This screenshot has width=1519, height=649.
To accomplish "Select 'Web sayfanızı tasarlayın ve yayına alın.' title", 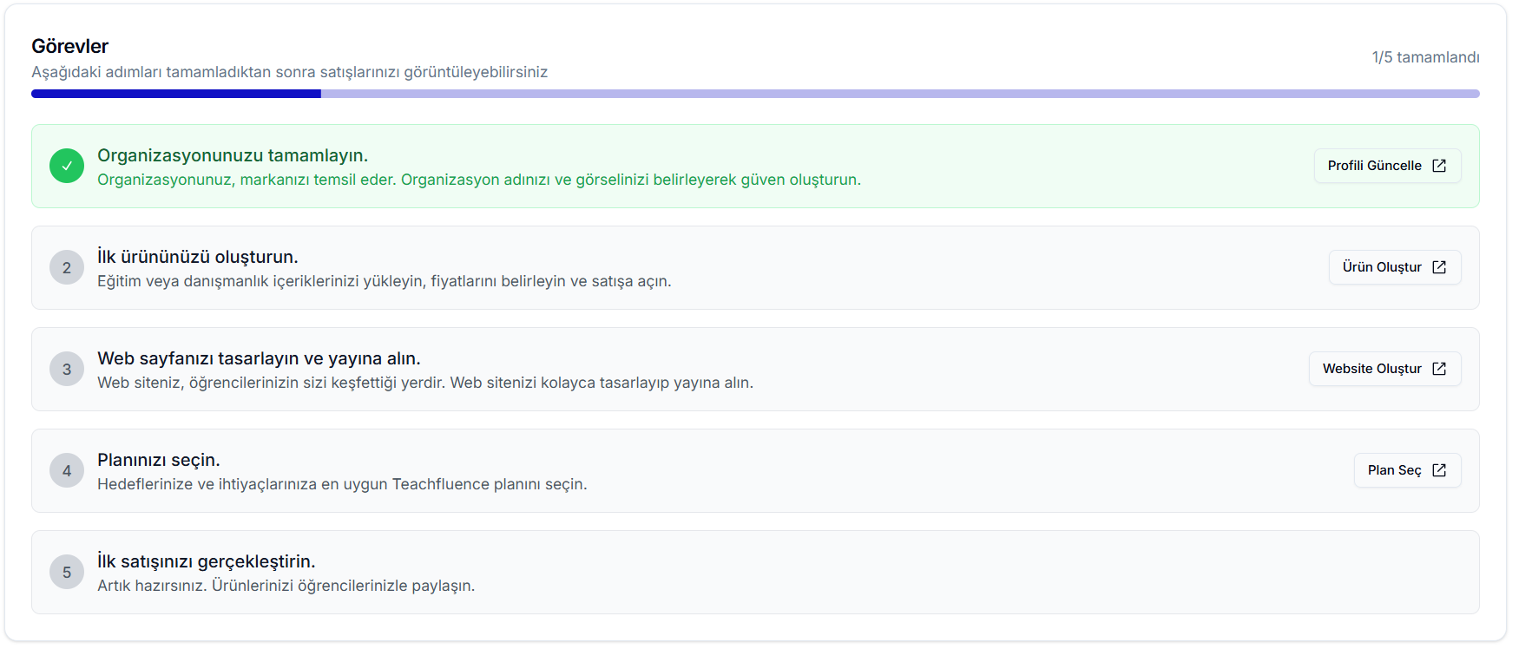I will 259,358.
